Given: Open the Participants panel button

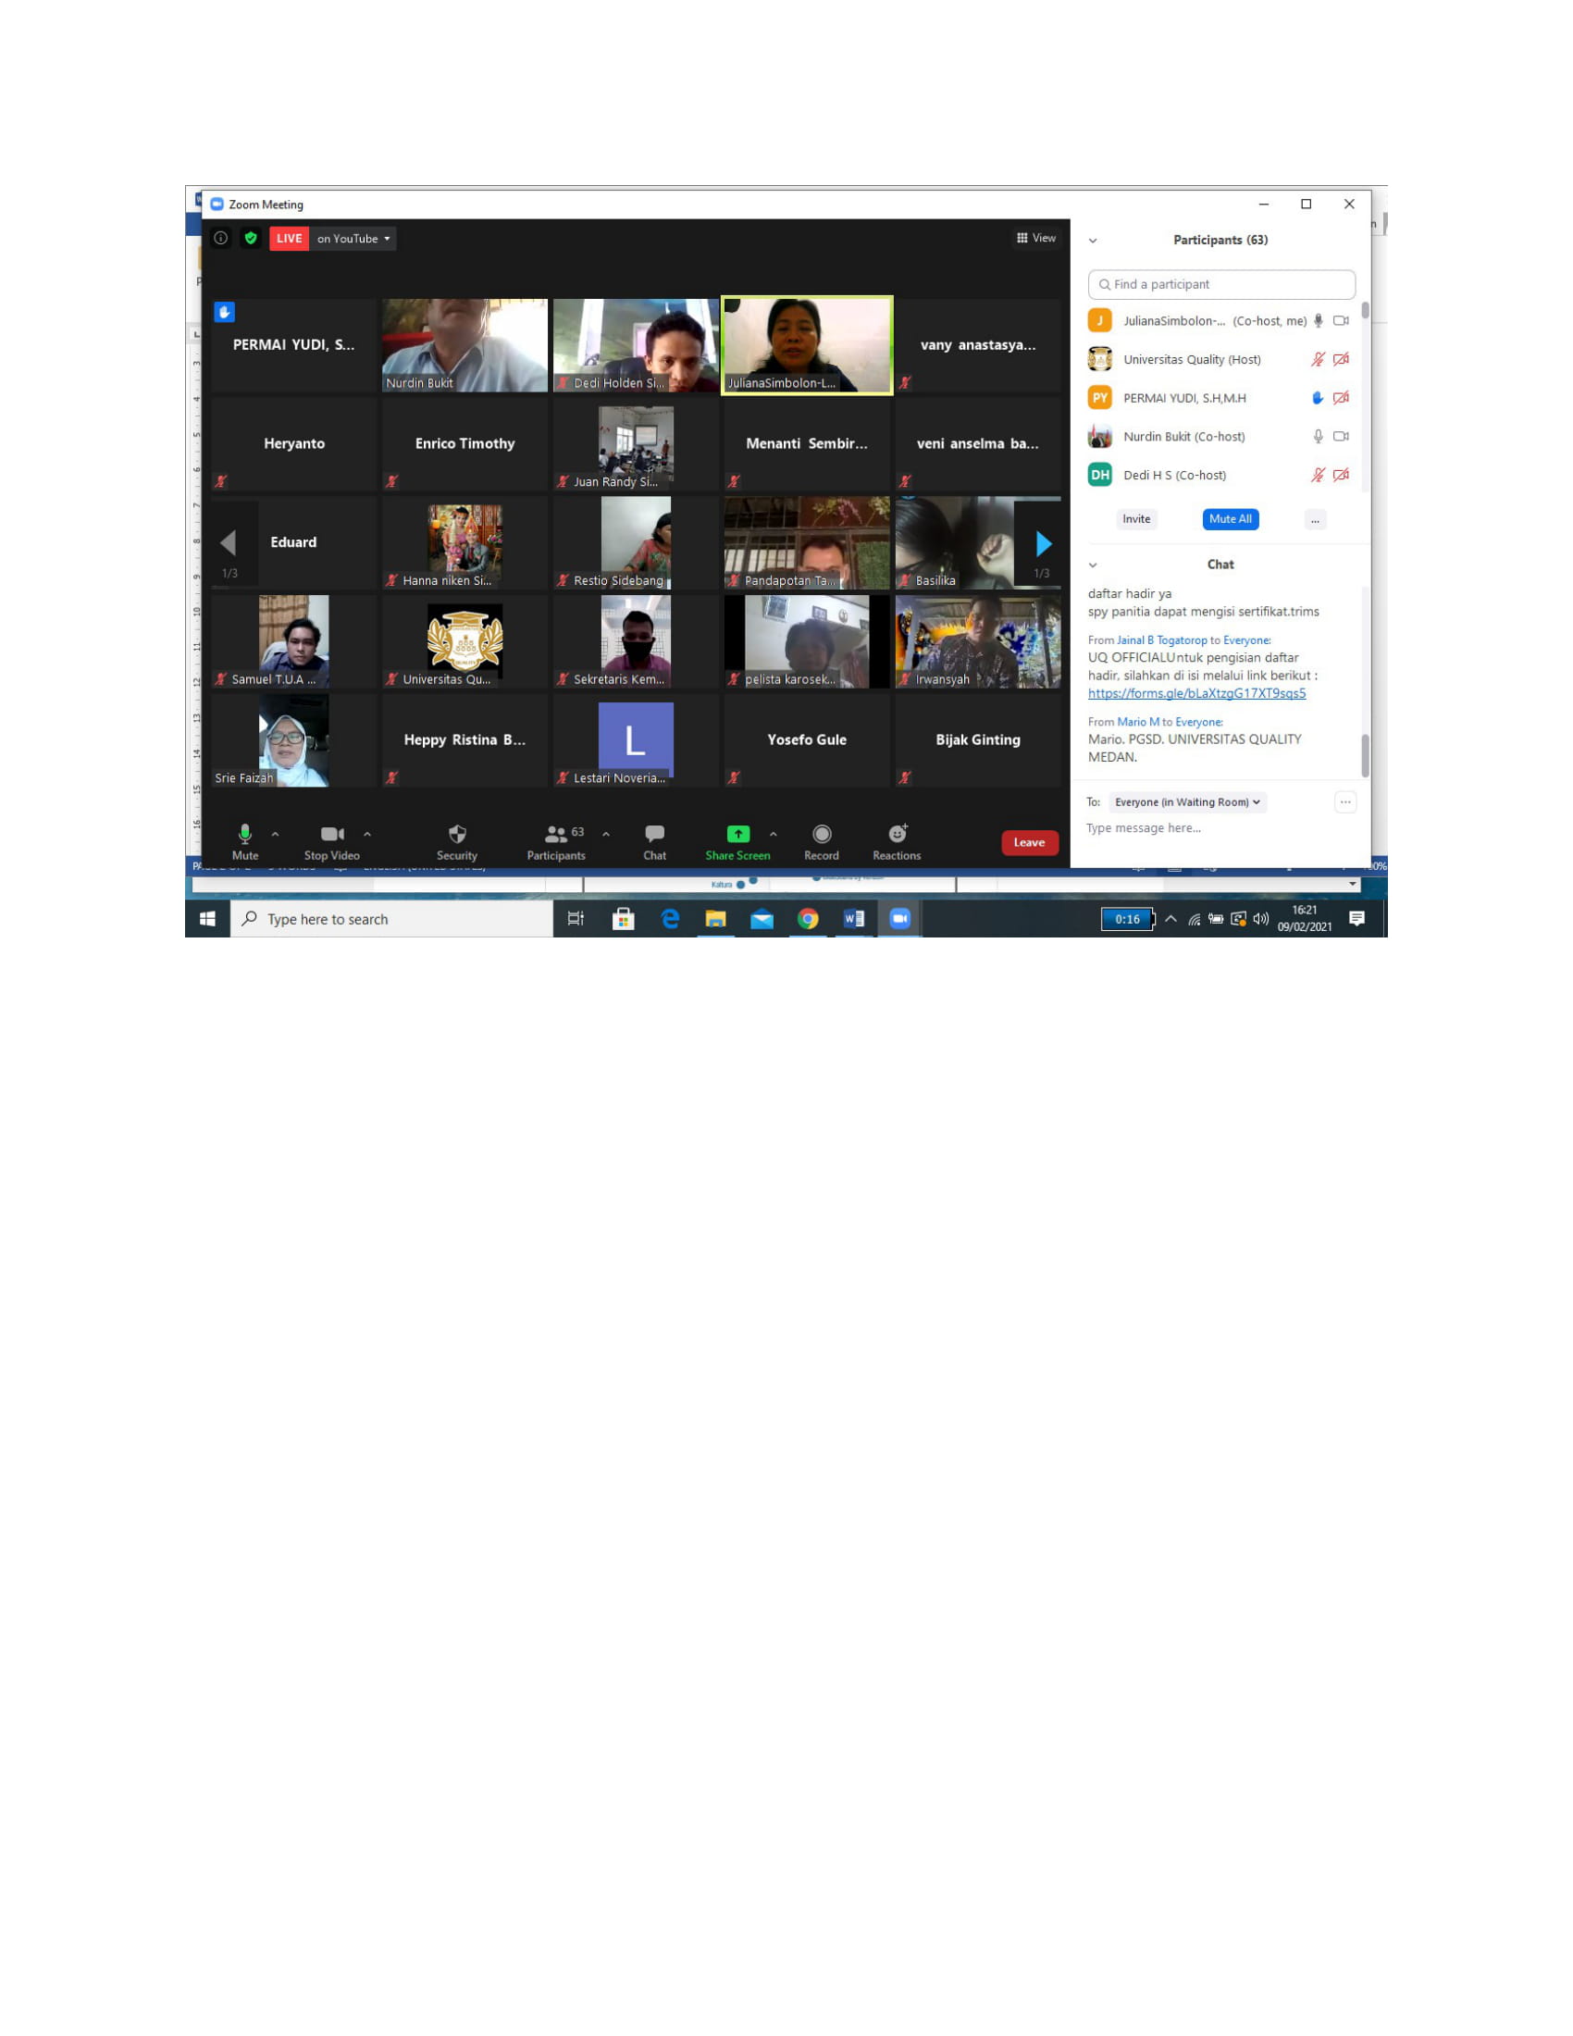Looking at the screenshot, I should click(x=556, y=842).
